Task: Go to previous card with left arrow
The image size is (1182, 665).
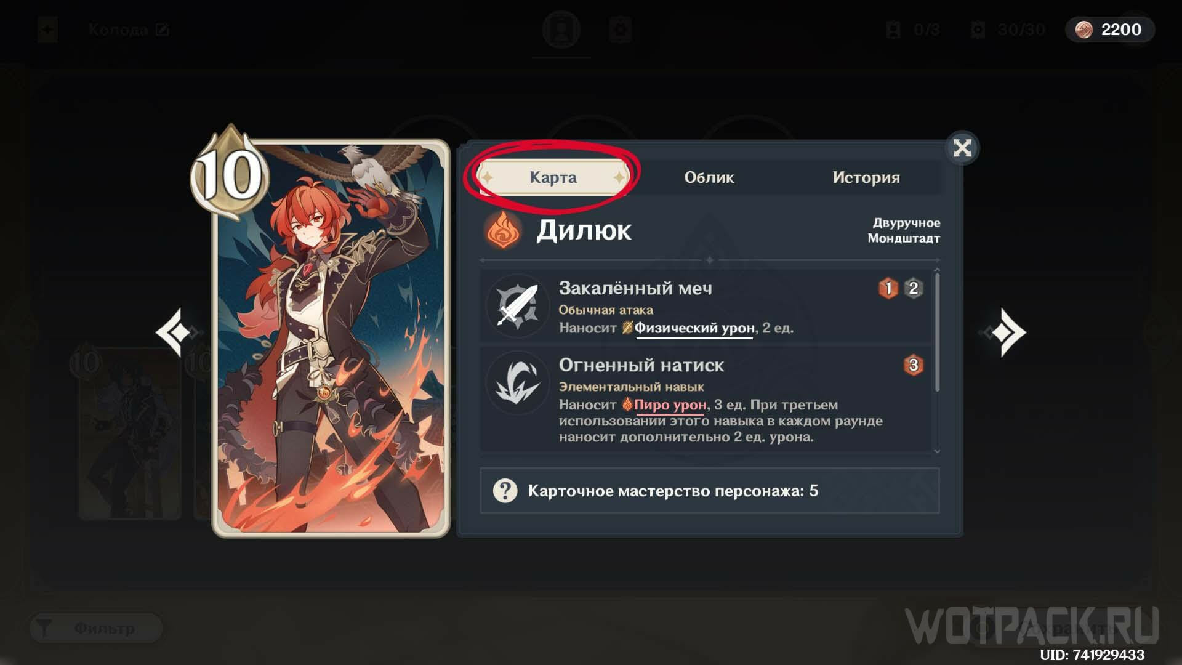Action: 179,332
